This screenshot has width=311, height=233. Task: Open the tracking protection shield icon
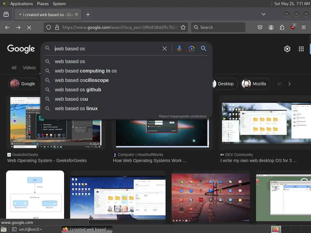49,27
